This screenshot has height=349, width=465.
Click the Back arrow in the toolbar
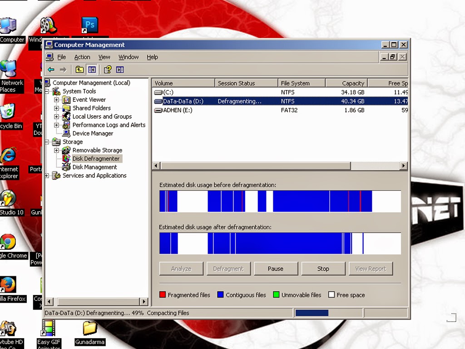(x=52, y=70)
